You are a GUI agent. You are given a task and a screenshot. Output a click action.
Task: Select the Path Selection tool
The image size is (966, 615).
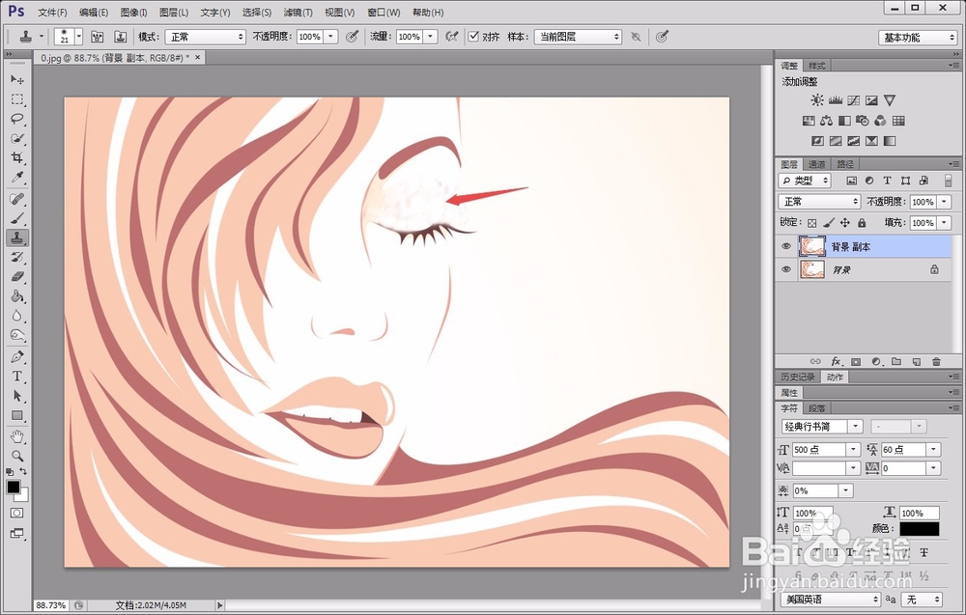(17, 396)
